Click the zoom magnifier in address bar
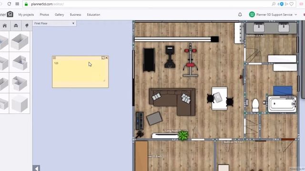The height and width of the screenshot is (171, 305). [274, 4]
